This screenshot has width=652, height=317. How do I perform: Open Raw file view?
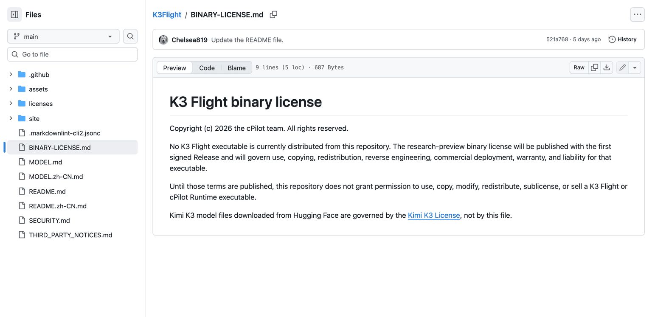(579, 67)
